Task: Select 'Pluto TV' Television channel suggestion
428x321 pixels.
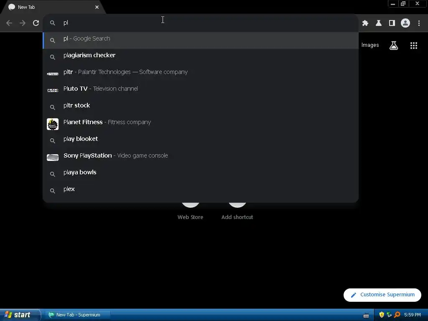Action: 201,90
